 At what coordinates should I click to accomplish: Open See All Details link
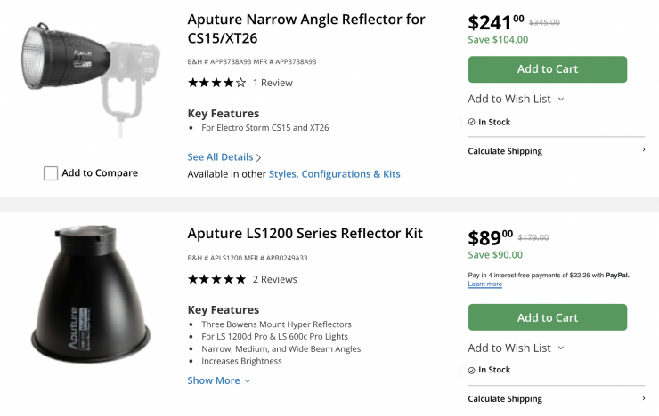coord(224,157)
